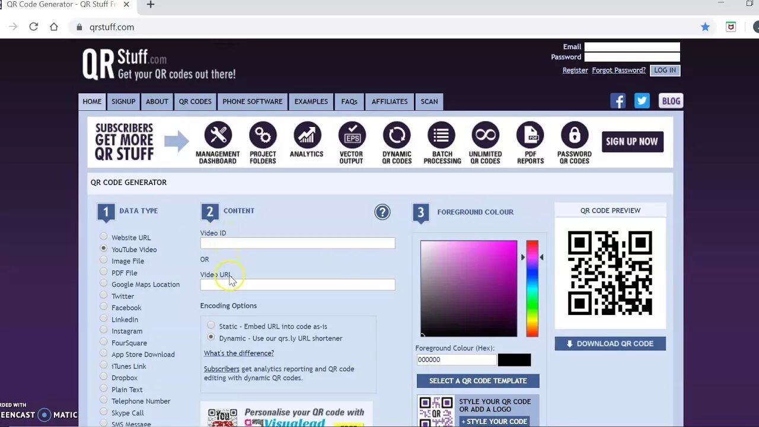Select FourSquare data type

pyautogui.click(x=104, y=342)
